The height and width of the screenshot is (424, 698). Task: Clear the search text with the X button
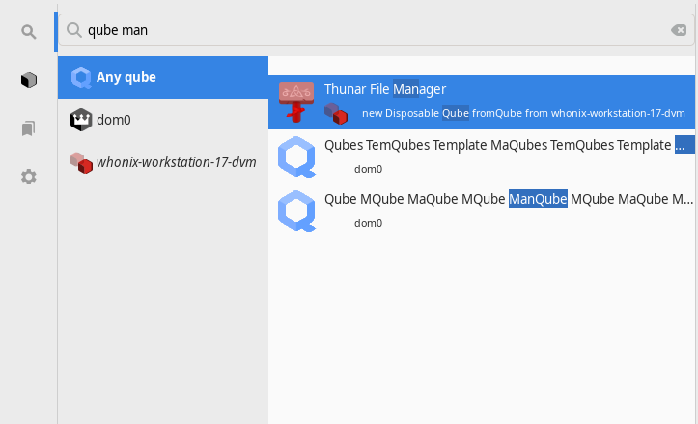(679, 30)
